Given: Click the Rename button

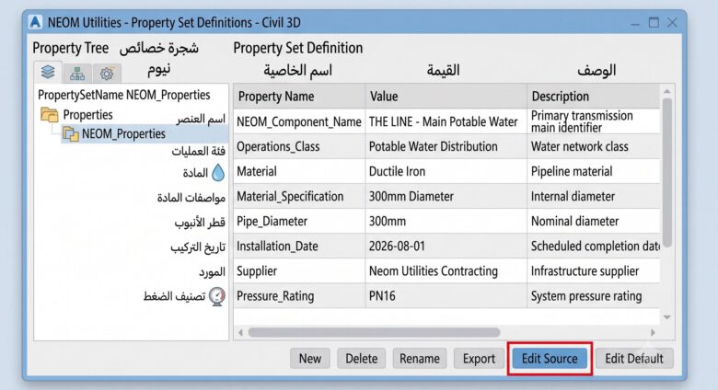Looking at the screenshot, I should click(420, 359).
